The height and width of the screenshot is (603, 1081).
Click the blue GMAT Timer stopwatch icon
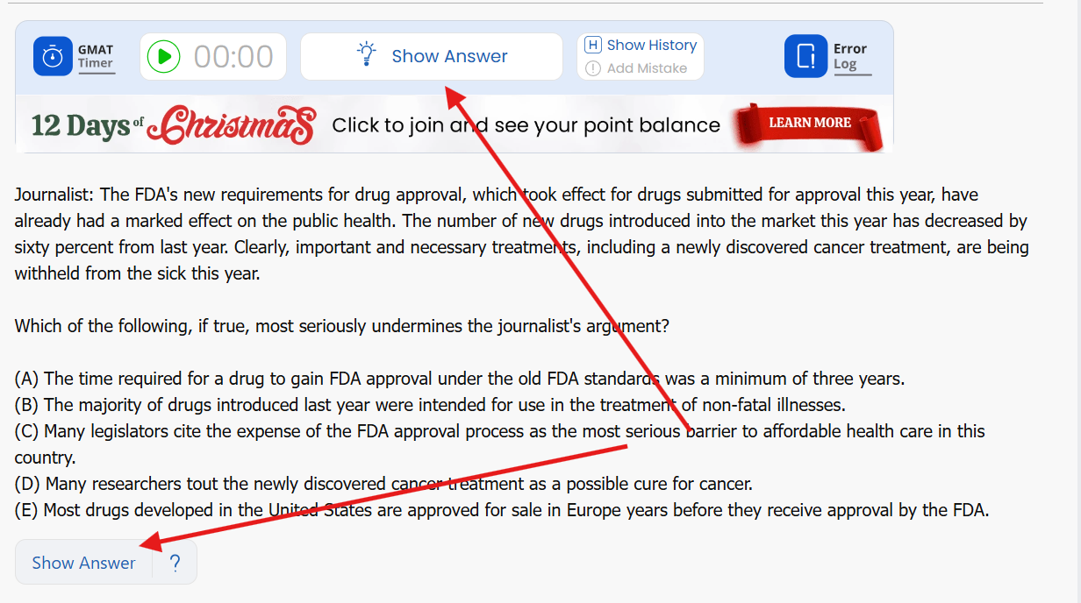coord(53,56)
